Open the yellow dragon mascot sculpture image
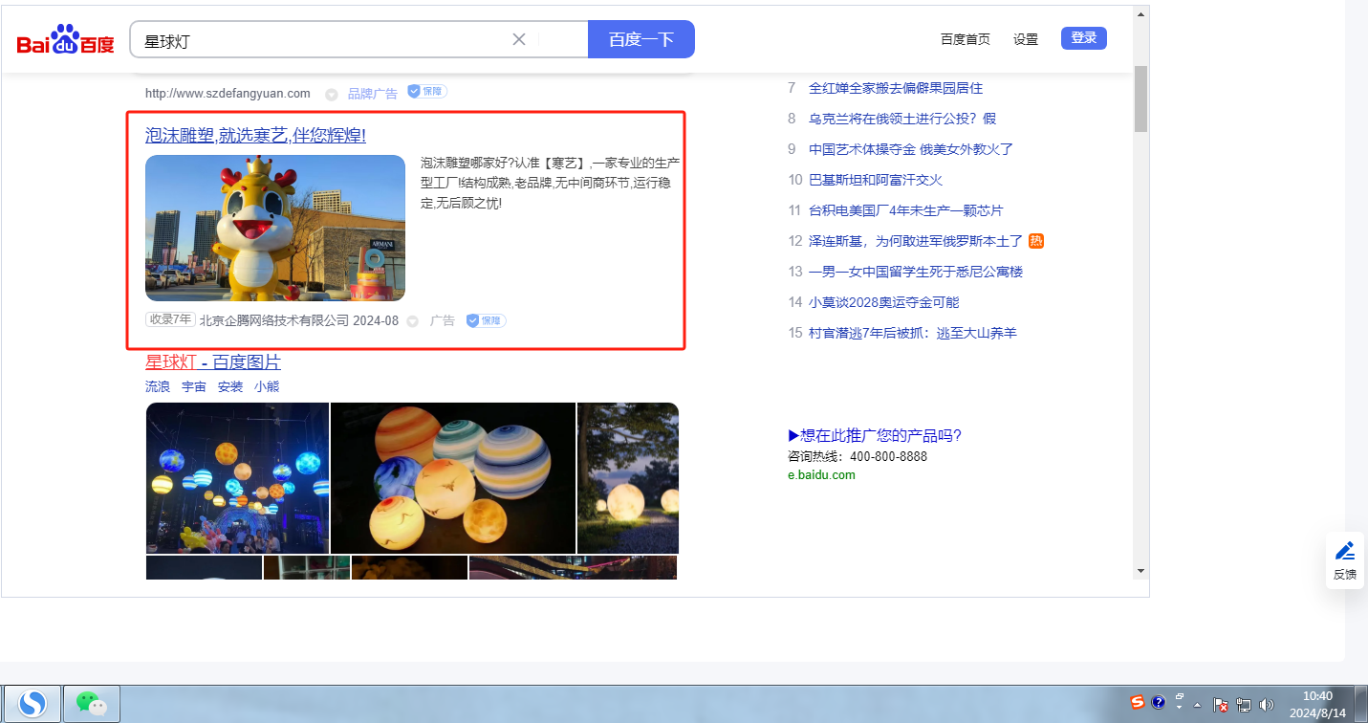Image resolution: width=1368 pixels, height=723 pixels. coord(275,229)
